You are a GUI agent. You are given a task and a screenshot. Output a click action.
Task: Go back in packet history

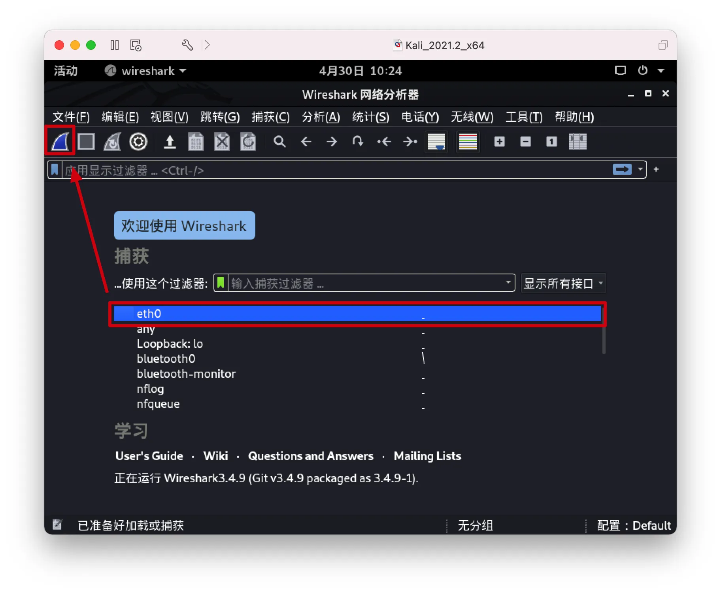[306, 142]
